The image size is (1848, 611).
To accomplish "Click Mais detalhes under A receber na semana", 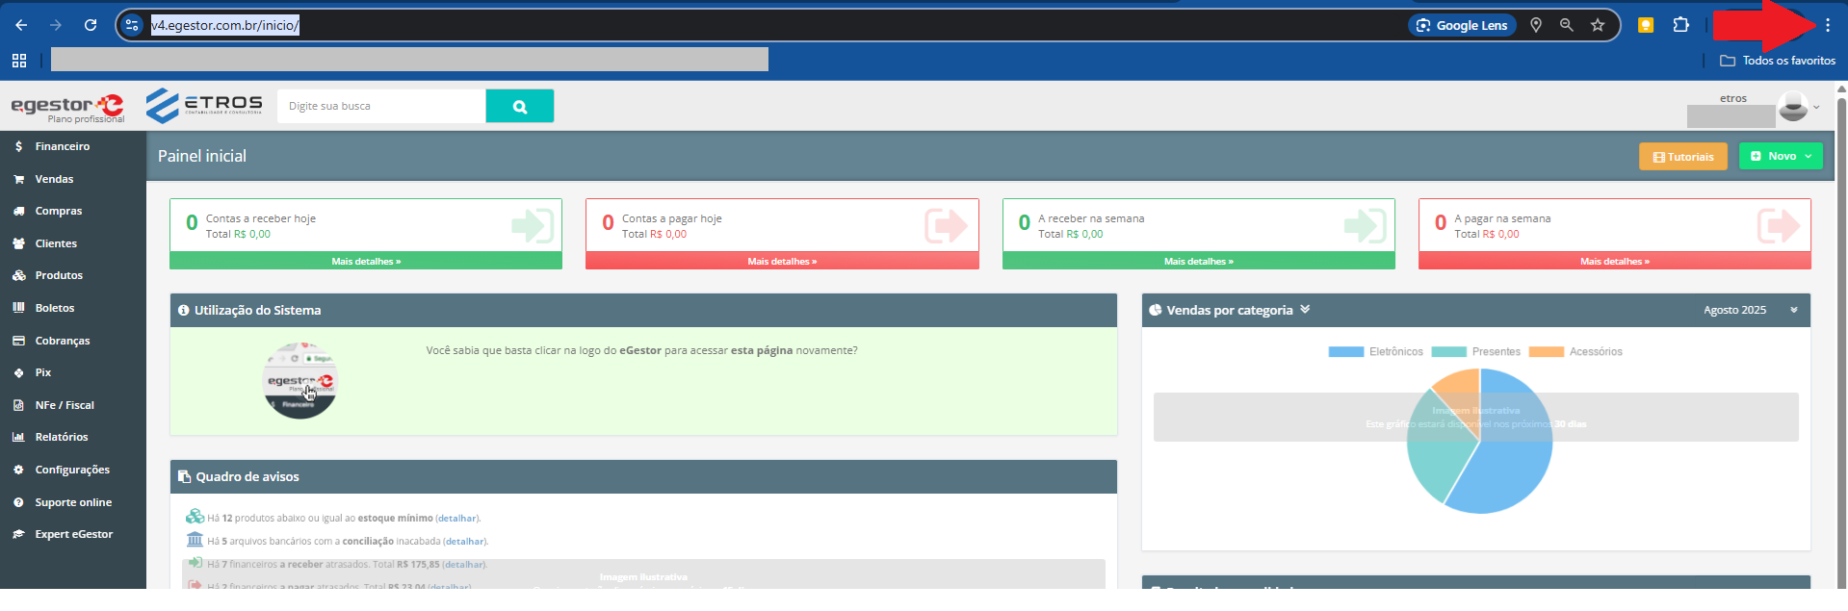I will coord(1198,261).
